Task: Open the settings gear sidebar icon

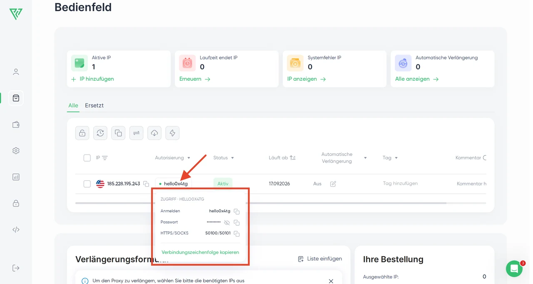Action: pyautogui.click(x=16, y=151)
